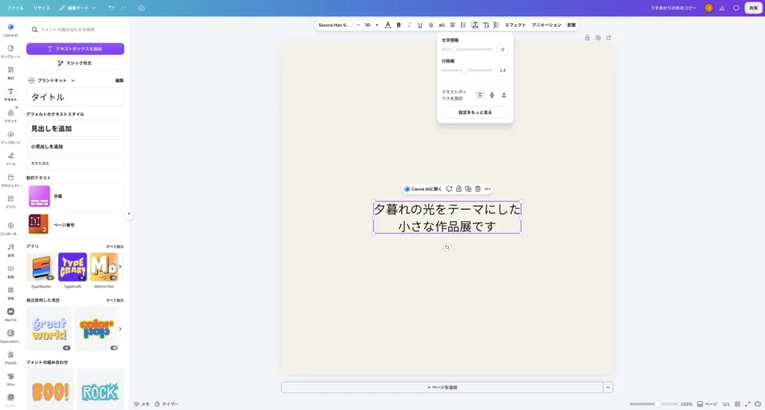This screenshot has height=410, width=765.
Task: Decrease font size with minus button
Action: click(359, 25)
